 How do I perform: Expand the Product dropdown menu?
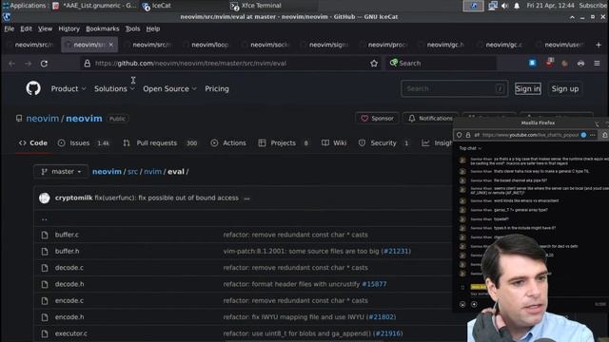click(x=69, y=88)
